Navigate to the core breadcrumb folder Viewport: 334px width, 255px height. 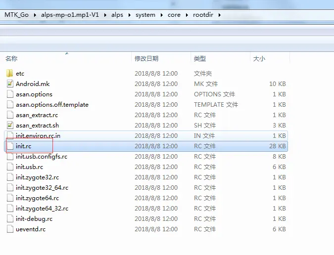(x=174, y=15)
